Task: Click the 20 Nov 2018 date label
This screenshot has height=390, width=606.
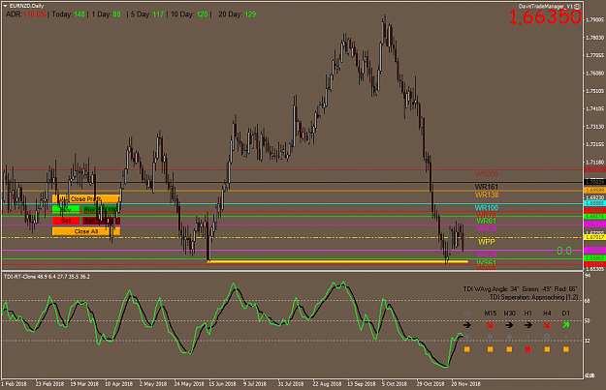Action: (466, 384)
